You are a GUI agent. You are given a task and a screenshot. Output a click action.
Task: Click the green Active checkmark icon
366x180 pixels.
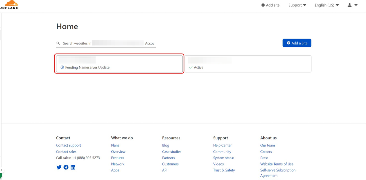coord(191,67)
